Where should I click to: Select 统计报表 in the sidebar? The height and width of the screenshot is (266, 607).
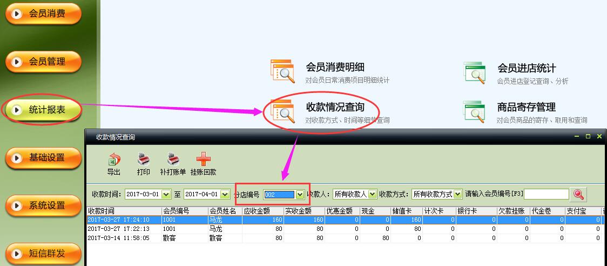coord(43,110)
